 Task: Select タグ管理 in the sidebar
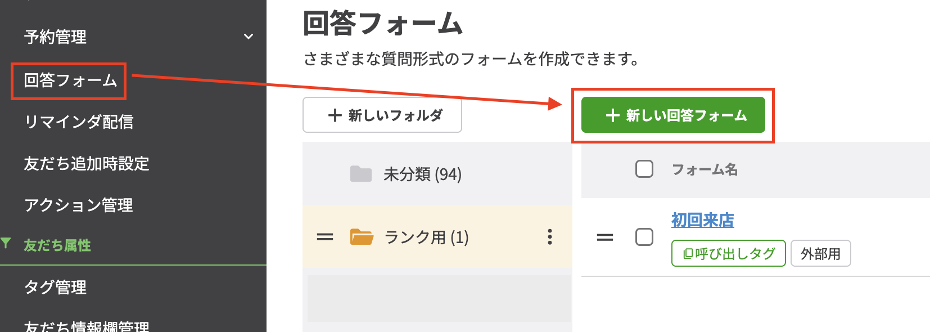tap(56, 288)
